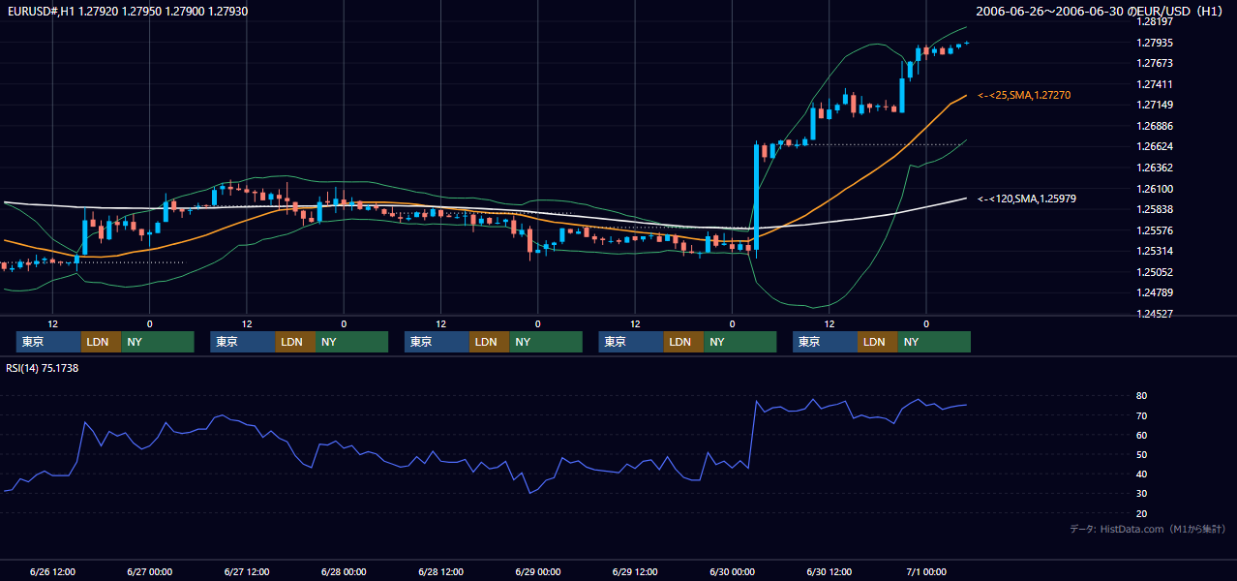This screenshot has height=581, width=1237.
Task: Select the NY session block above 6/30 00:00
Action: point(739,342)
